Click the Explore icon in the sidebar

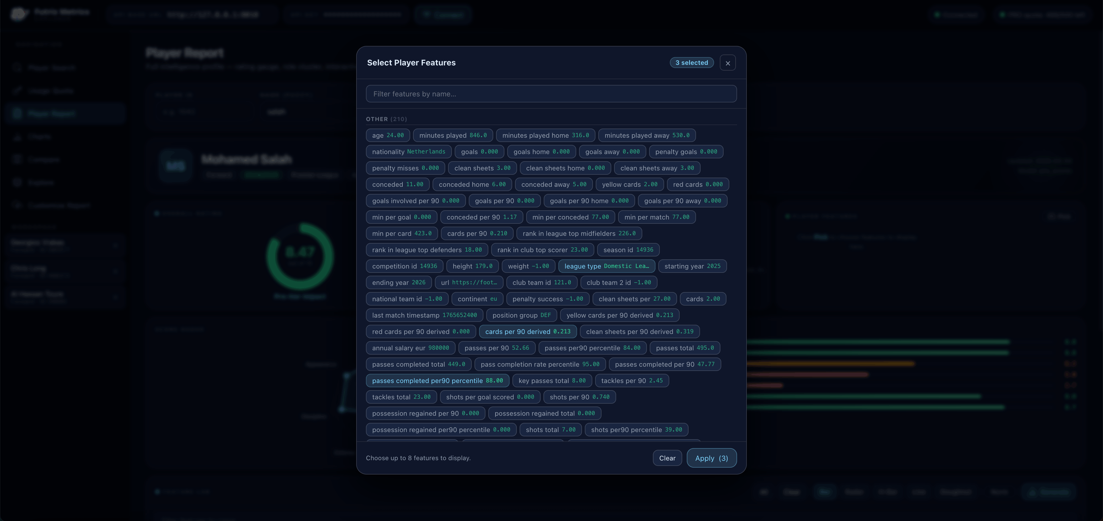pyautogui.click(x=17, y=182)
